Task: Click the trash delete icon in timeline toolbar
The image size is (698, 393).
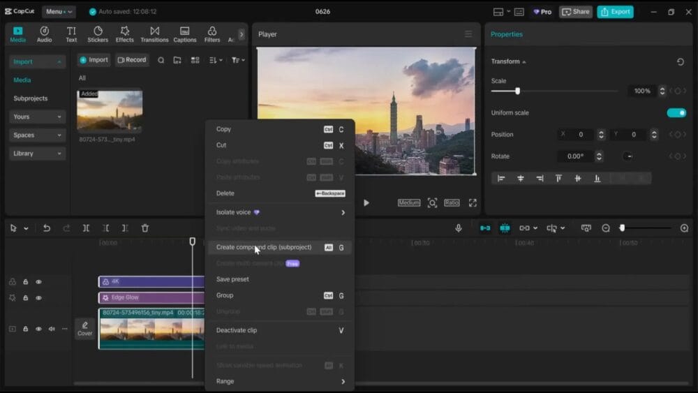Action: pyautogui.click(x=145, y=228)
